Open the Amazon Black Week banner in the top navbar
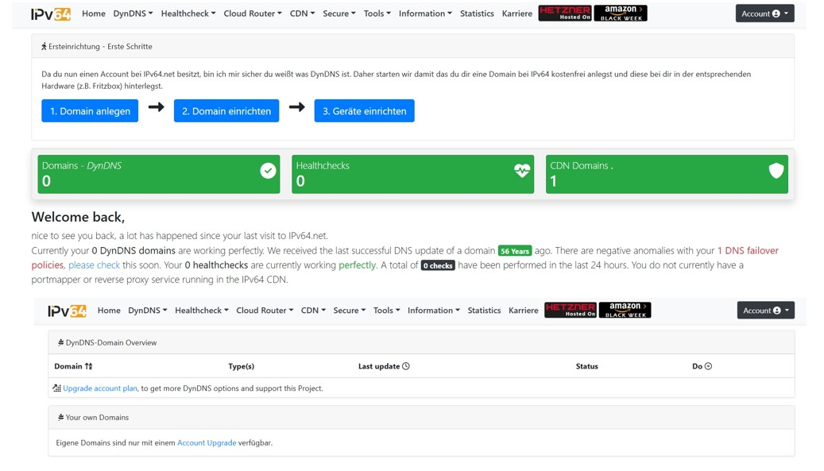824x471 pixels. tap(621, 14)
